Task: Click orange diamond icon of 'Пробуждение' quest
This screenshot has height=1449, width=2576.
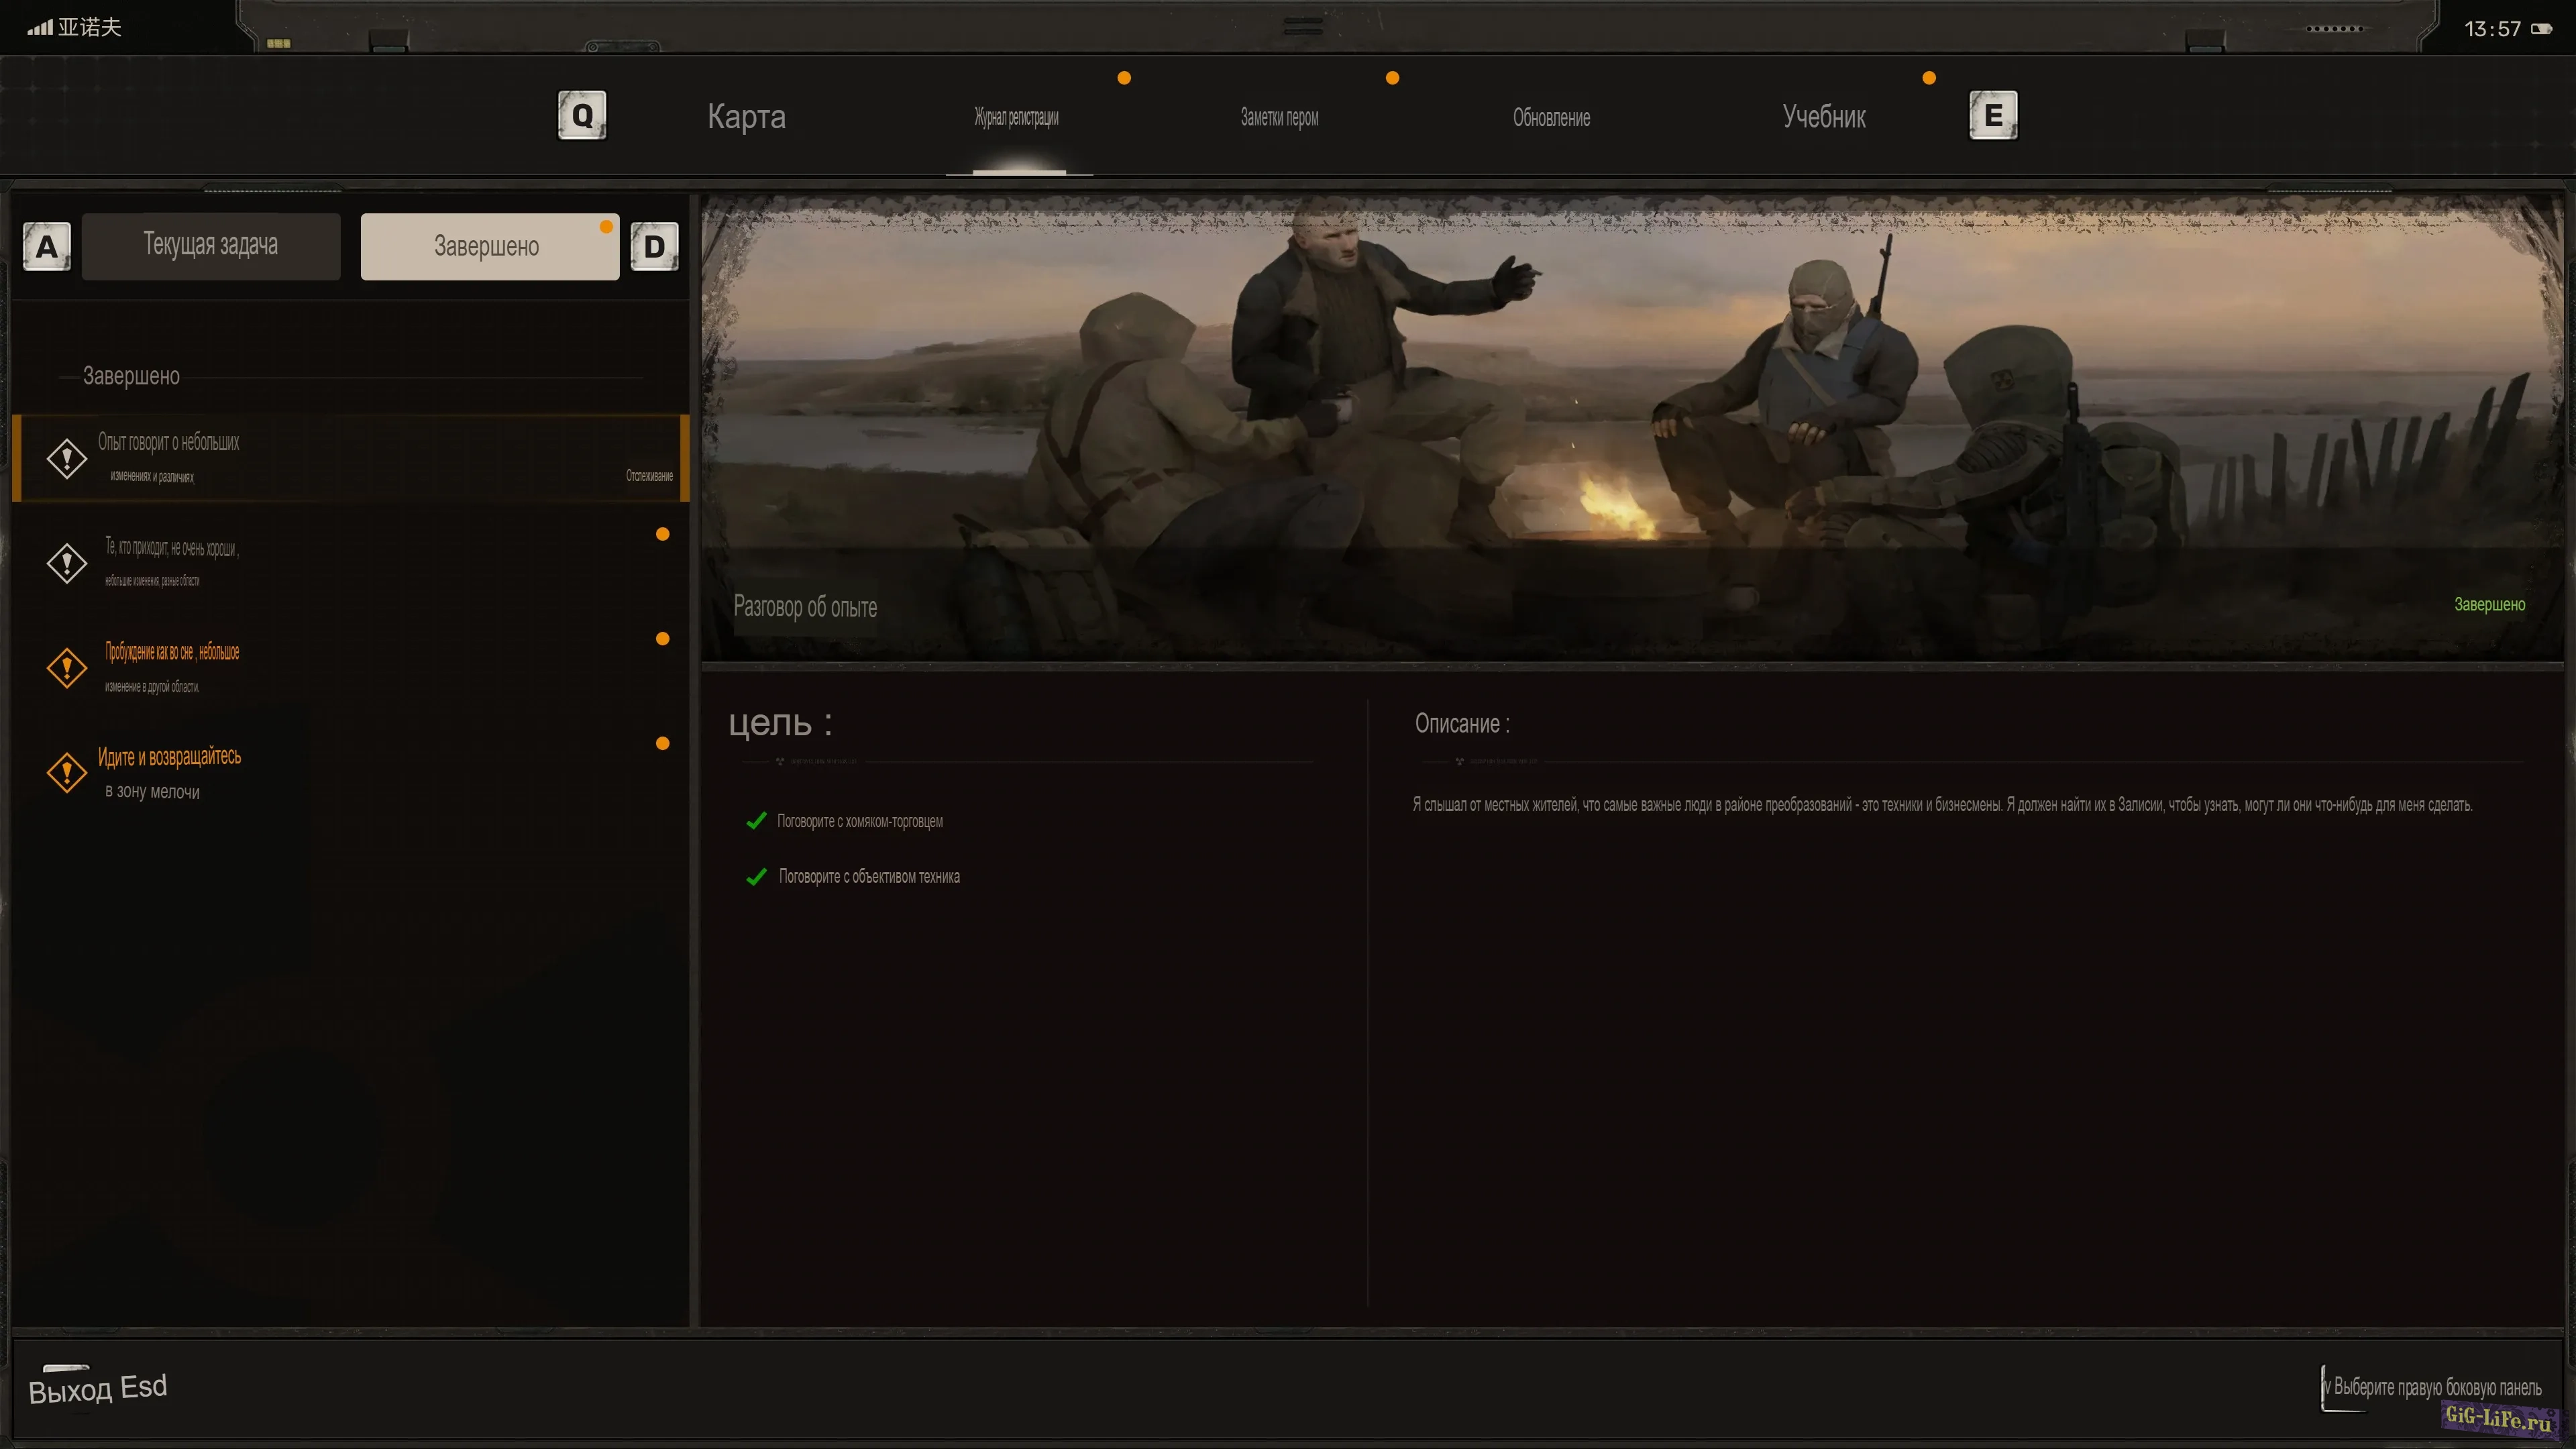Action: point(67,668)
